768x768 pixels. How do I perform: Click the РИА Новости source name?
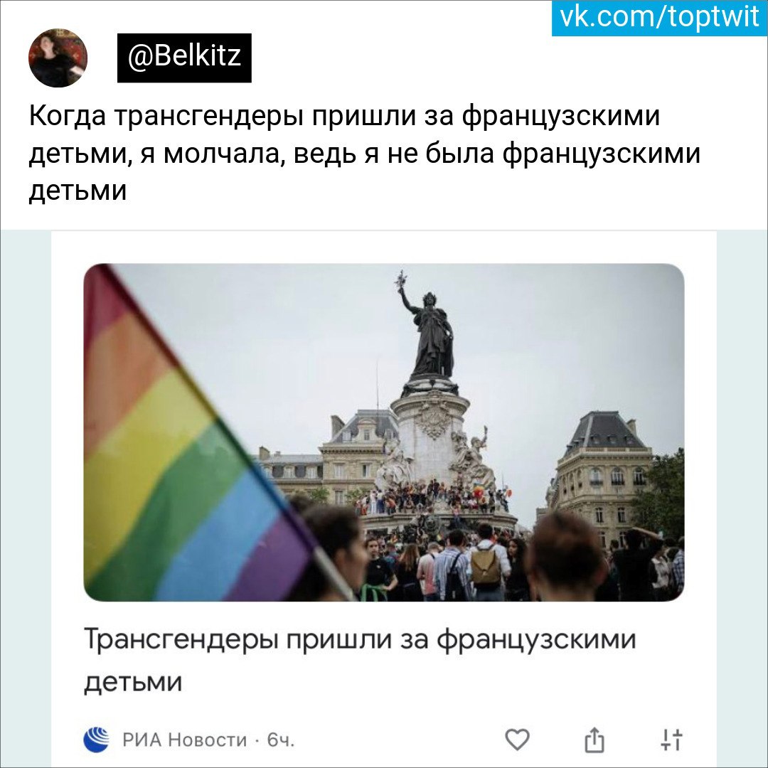click(x=184, y=740)
